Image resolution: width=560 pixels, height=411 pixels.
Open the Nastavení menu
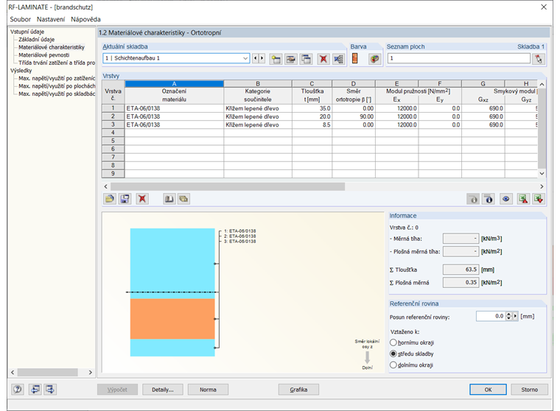tap(51, 19)
